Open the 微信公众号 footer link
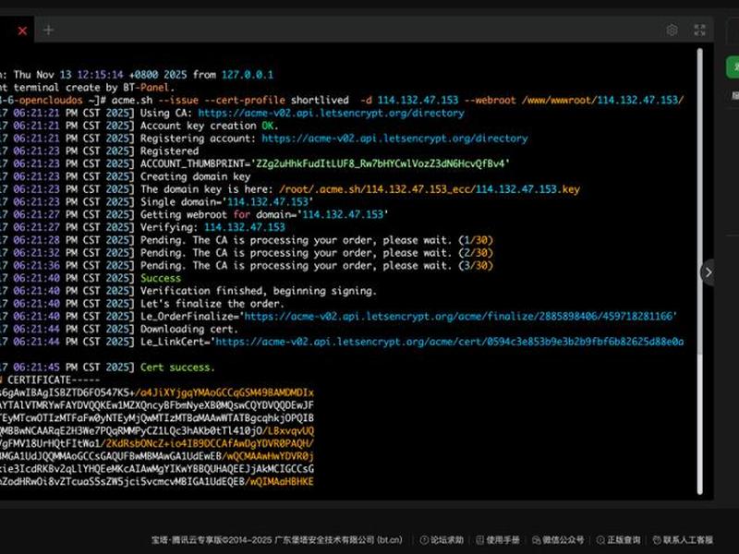Image resolution: width=739 pixels, height=554 pixels. click(558, 540)
